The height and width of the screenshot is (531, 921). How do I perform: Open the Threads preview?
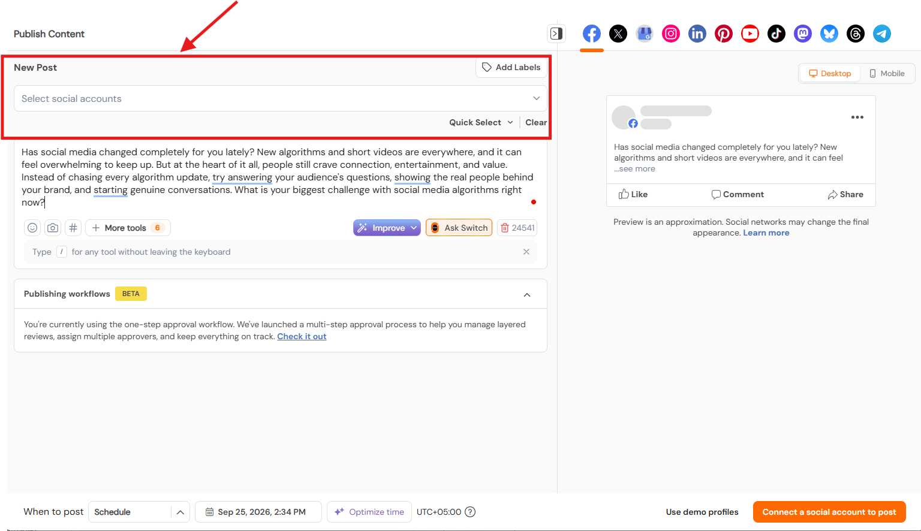(856, 34)
